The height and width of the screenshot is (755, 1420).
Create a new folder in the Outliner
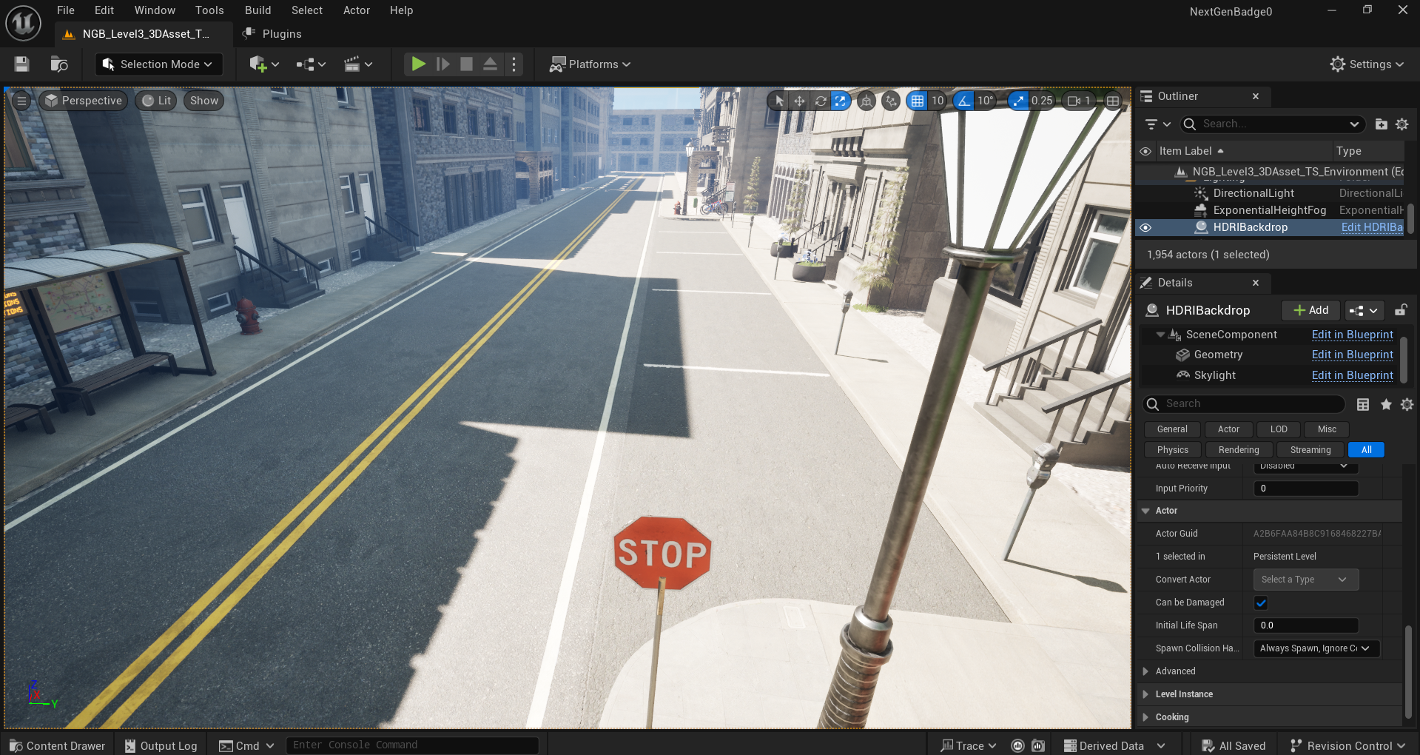1381,124
